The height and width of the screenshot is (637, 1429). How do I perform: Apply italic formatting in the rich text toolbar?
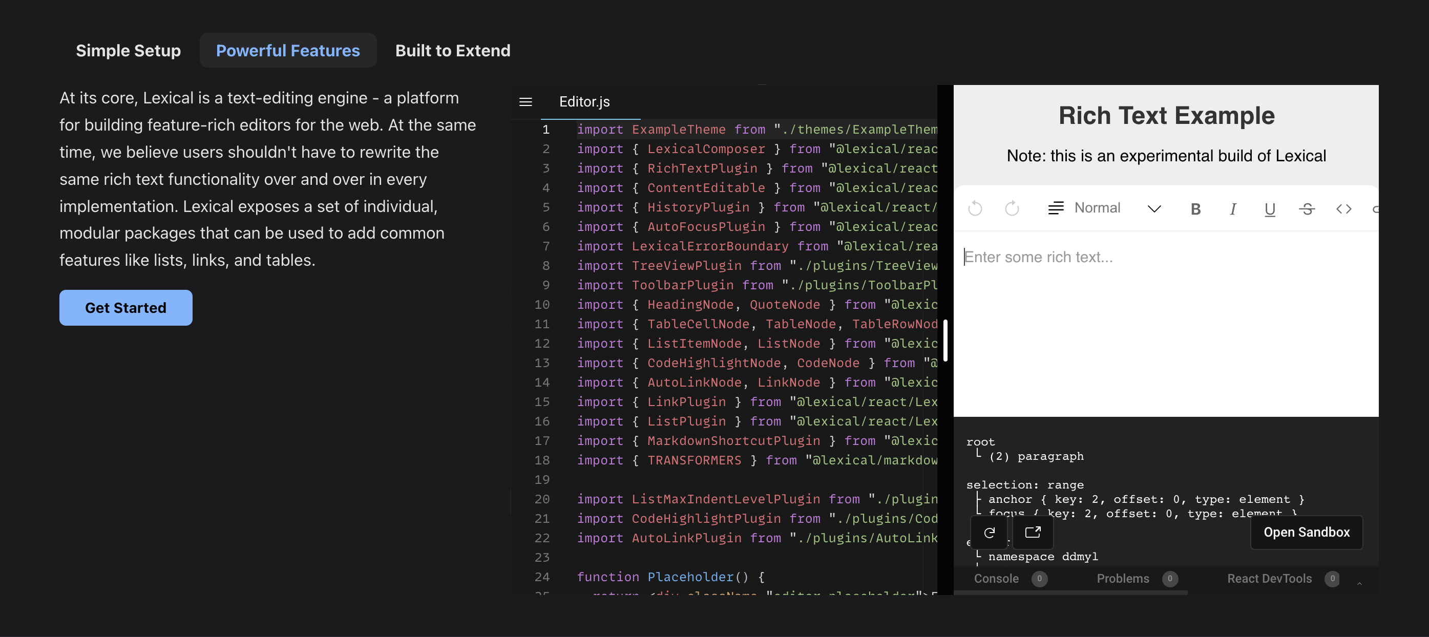pyautogui.click(x=1233, y=209)
